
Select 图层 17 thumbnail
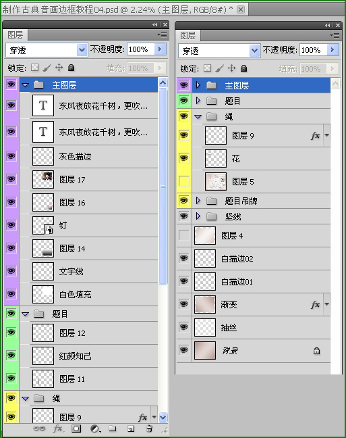(x=43, y=179)
